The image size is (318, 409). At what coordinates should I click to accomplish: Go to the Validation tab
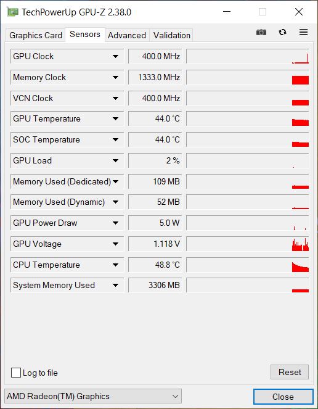point(172,35)
